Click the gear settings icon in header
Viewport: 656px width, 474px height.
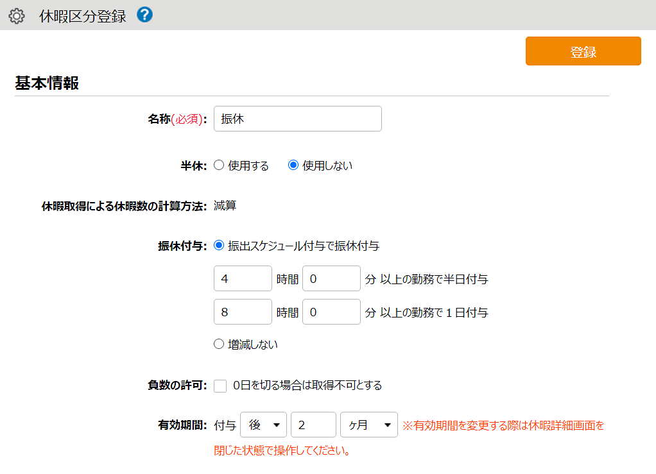(x=17, y=16)
